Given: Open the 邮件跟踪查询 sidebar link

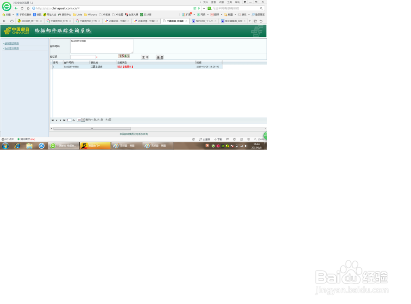Looking at the screenshot, I should tap(12, 43).
